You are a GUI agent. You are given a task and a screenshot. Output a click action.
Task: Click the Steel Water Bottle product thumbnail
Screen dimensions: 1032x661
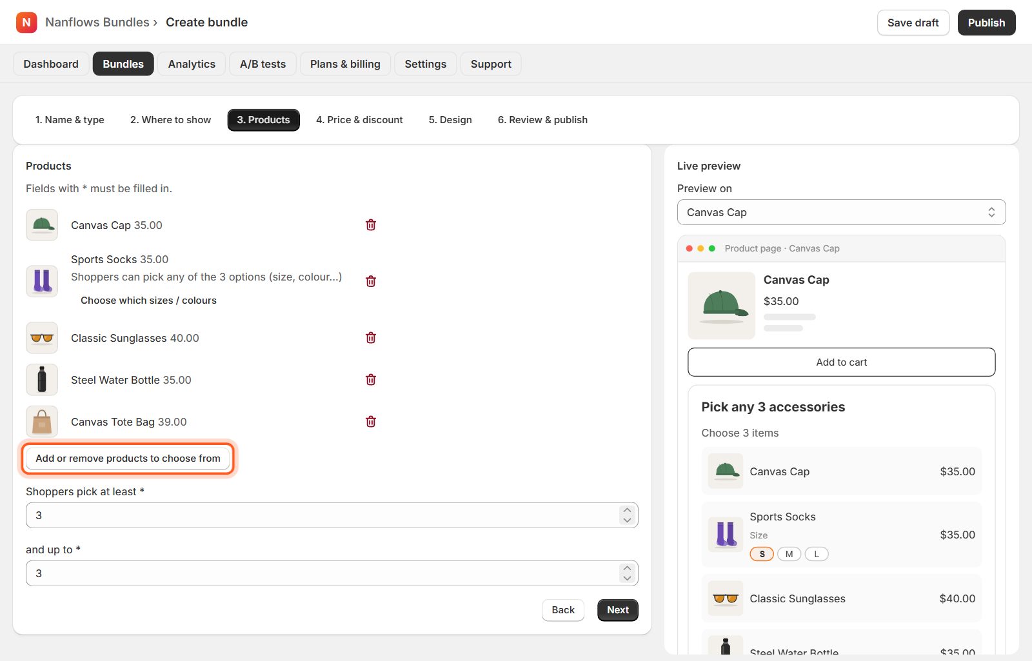(x=42, y=380)
